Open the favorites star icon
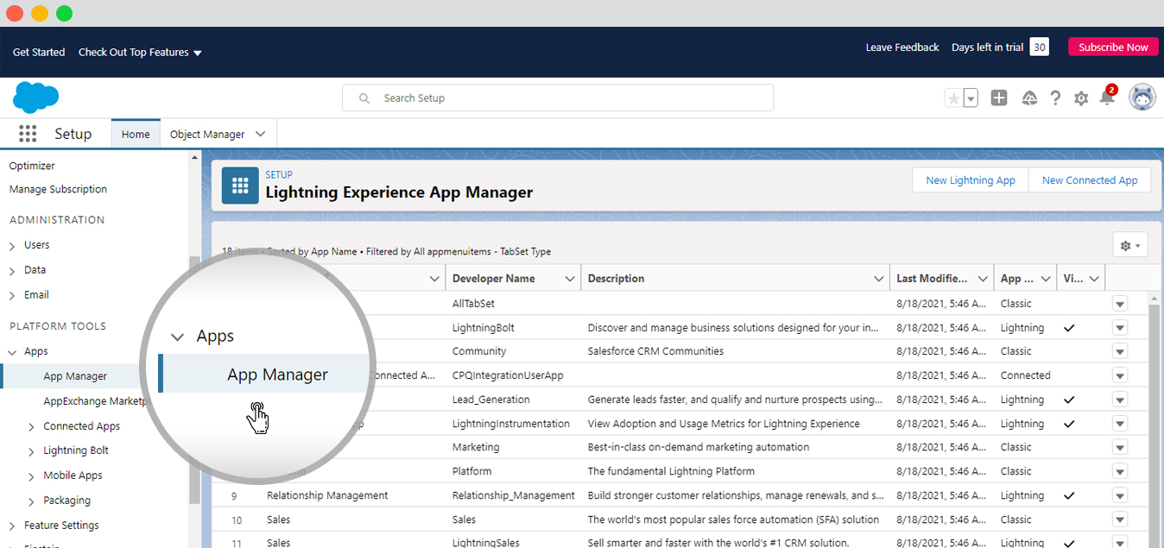 953,98
